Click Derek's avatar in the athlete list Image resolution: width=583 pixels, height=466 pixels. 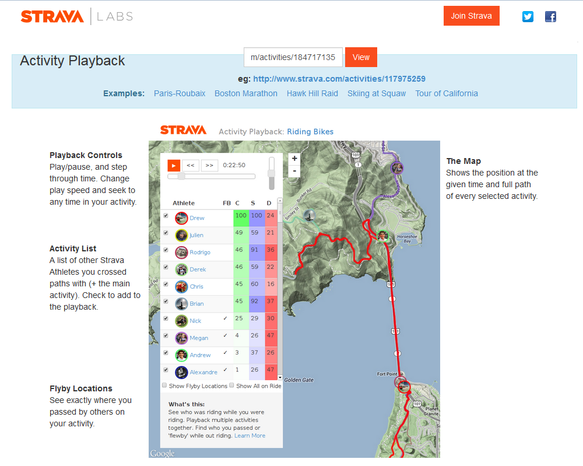[181, 269]
